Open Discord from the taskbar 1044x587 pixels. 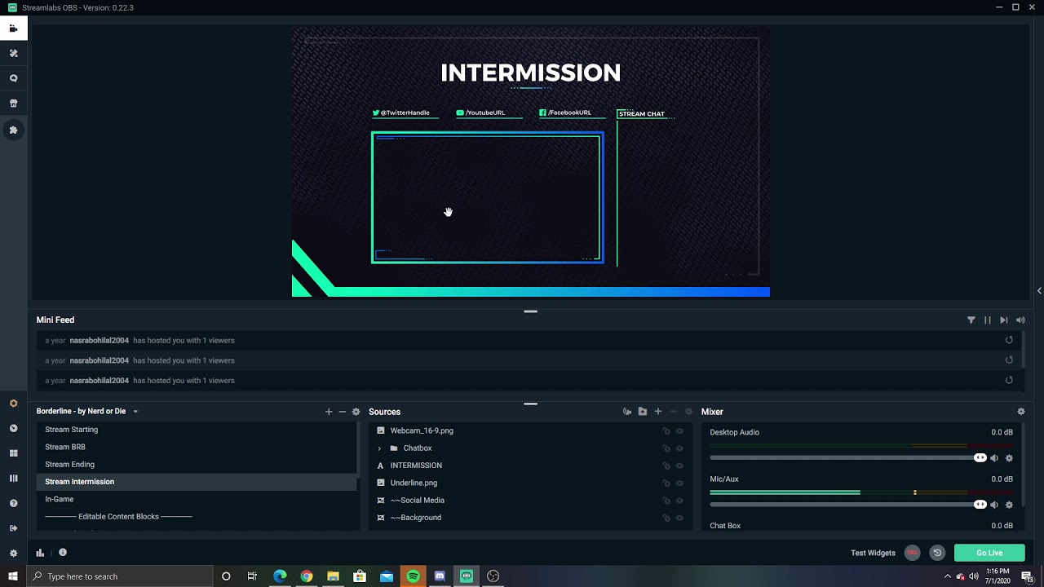pos(440,576)
